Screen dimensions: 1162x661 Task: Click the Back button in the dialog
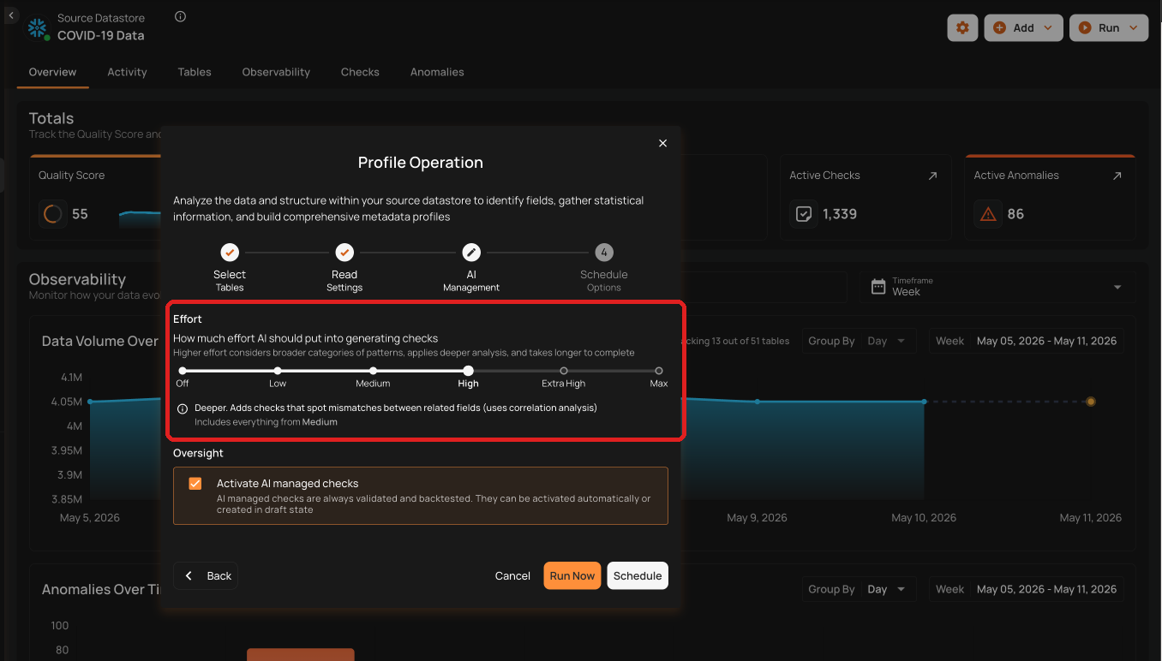click(206, 575)
